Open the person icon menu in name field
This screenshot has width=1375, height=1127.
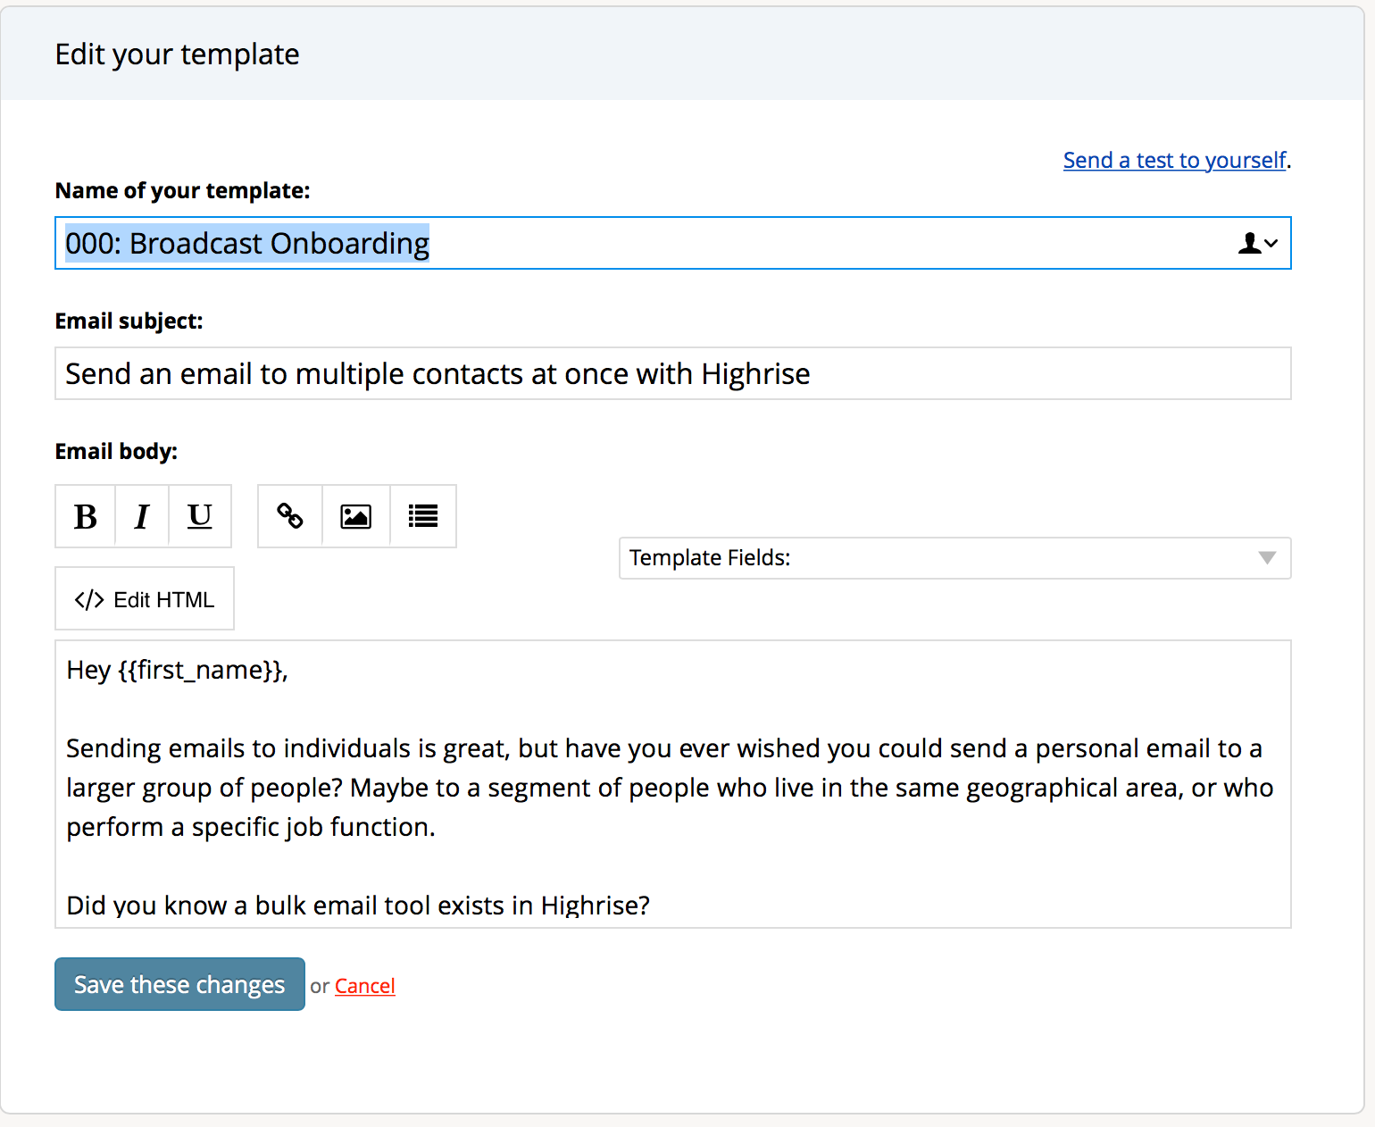1258,243
